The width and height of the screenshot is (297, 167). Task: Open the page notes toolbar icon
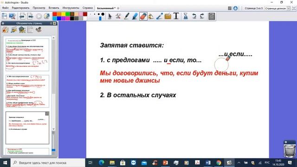point(212,16)
